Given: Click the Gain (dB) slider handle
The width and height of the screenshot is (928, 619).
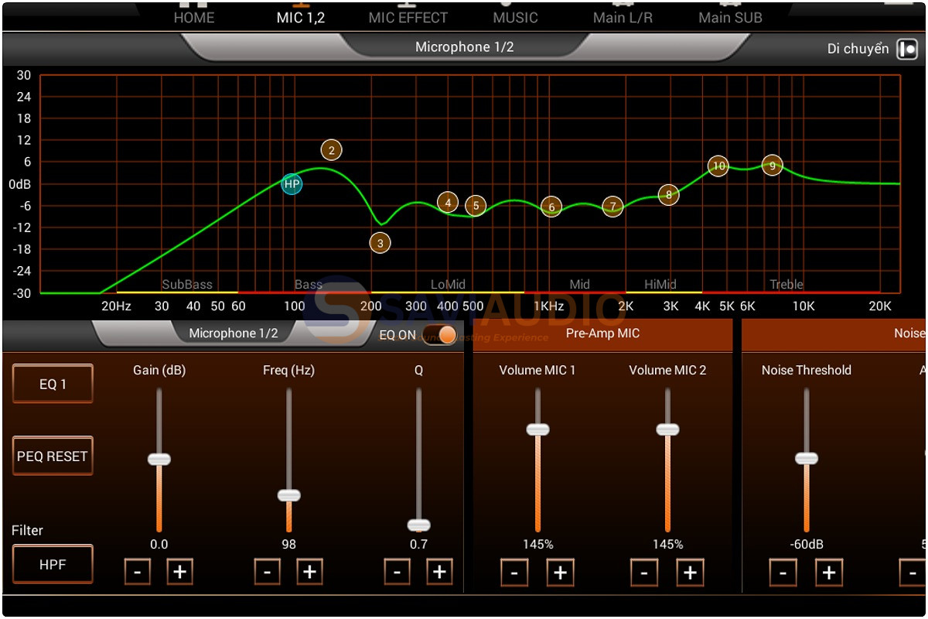Looking at the screenshot, I should click(159, 459).
